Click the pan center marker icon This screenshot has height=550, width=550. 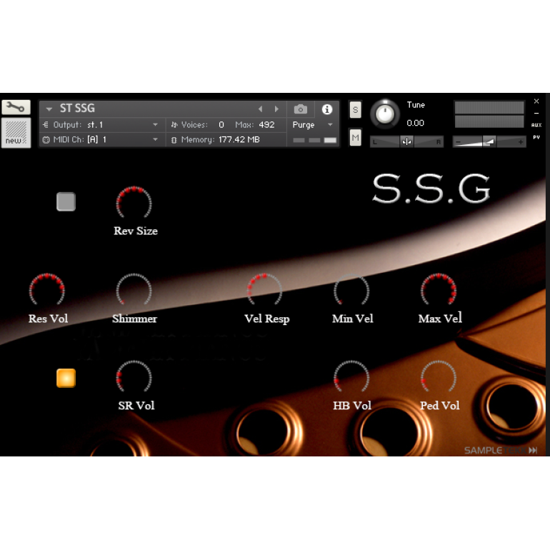pyautogui.click(x=406, y=141)
